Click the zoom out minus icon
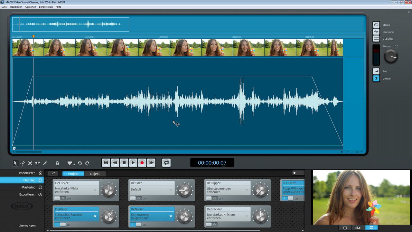This screenshot has width=412, height=232. [352, 152]
